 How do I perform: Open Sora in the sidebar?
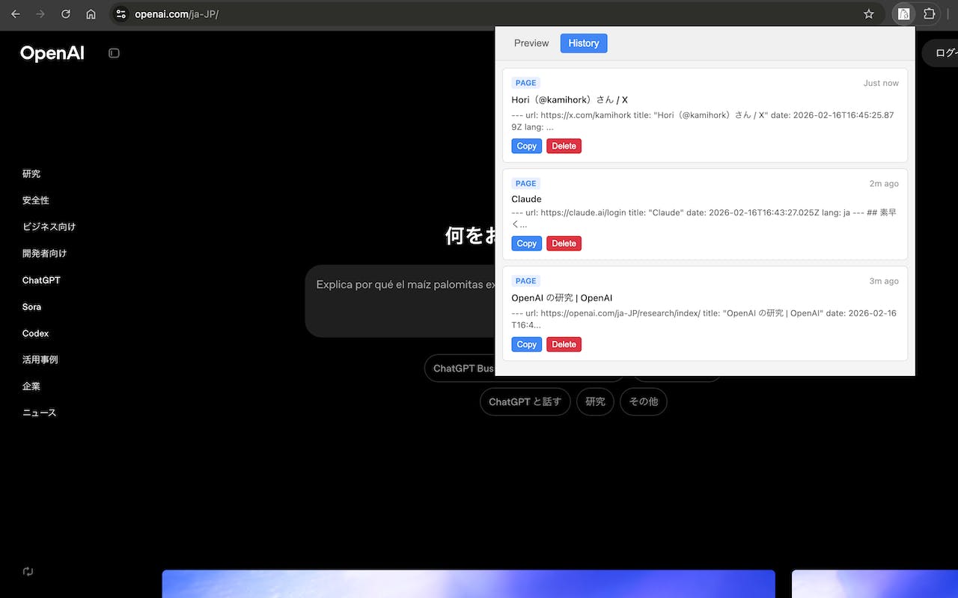coord(31,306)
